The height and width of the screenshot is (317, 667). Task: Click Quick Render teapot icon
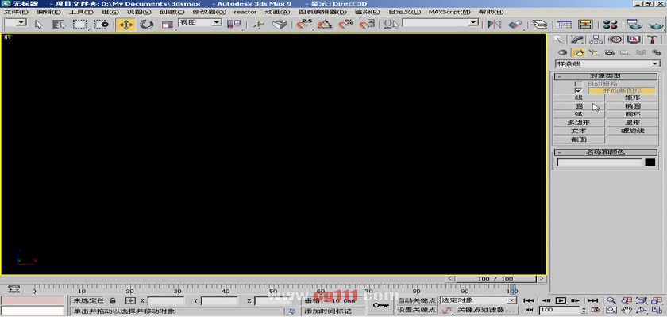[656, 25]
